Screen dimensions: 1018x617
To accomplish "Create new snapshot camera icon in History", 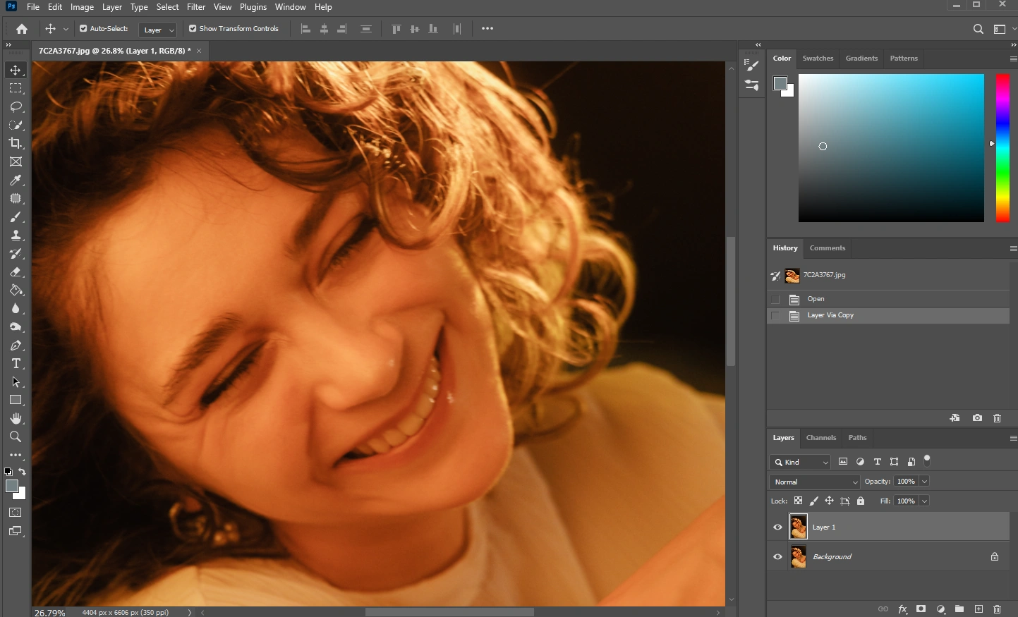I will (x=977, y=418).
